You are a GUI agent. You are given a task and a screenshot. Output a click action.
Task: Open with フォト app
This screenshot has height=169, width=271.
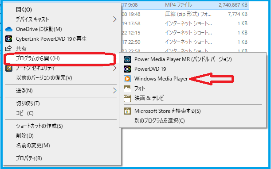pos(140,88)
